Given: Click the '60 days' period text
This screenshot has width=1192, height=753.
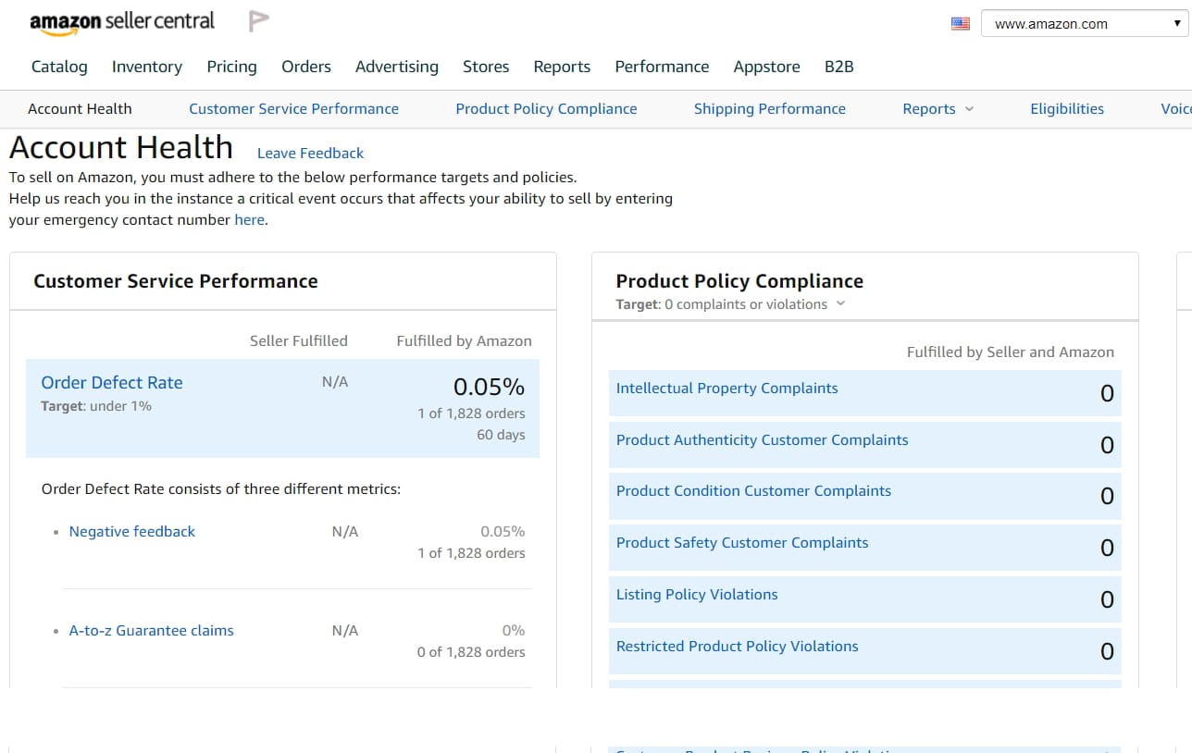Looking at the screenshot, I should pos(501,435).
